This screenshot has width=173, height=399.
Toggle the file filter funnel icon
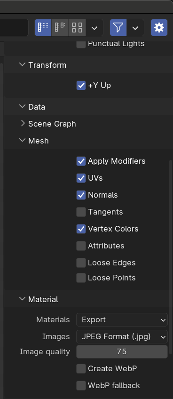(x=118, y=27)
